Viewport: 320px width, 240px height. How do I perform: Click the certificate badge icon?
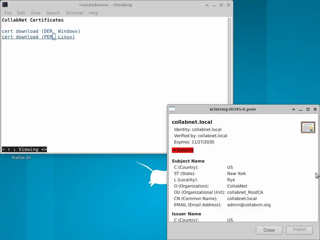308,127
